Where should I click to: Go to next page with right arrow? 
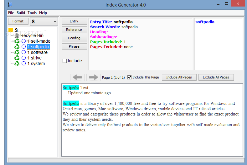point(94,77)
